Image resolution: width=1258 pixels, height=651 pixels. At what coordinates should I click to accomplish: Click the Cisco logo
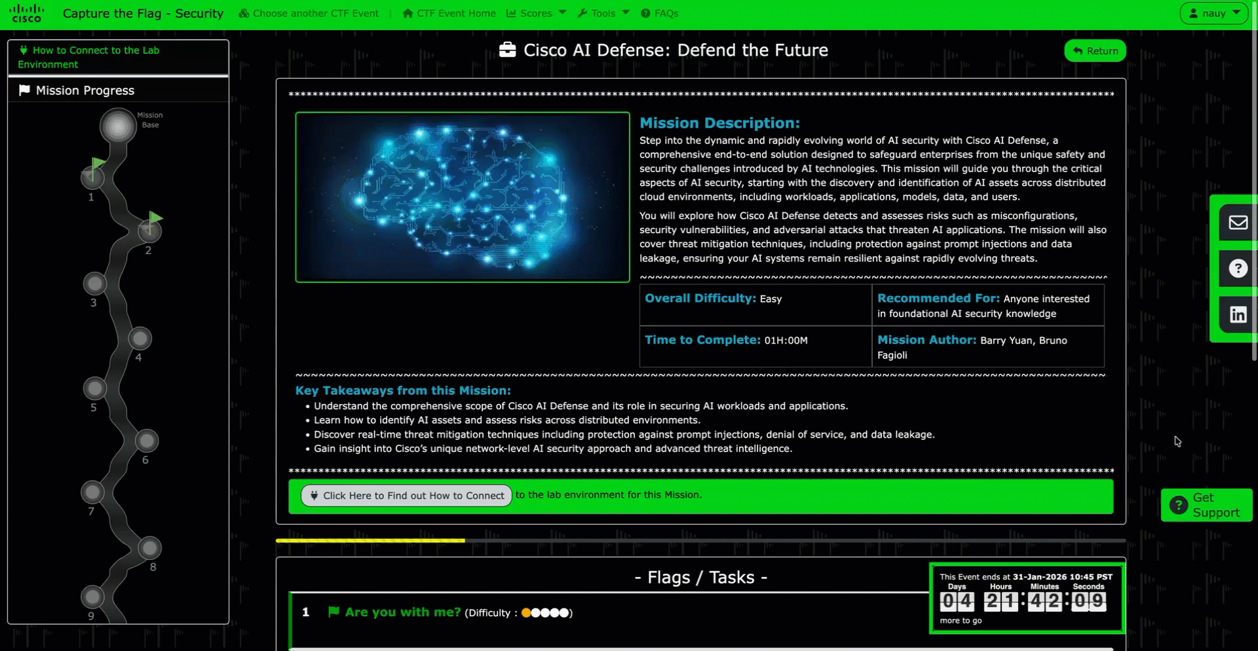pos(27,13)
